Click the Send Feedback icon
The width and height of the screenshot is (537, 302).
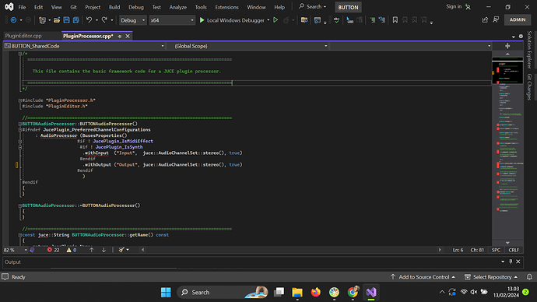click(496, 20)
